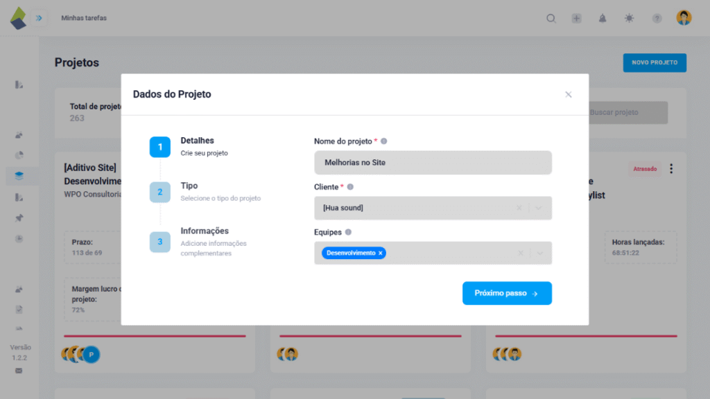
Task: Click the Próximo passo button
Action: click(x=507, y=293)
